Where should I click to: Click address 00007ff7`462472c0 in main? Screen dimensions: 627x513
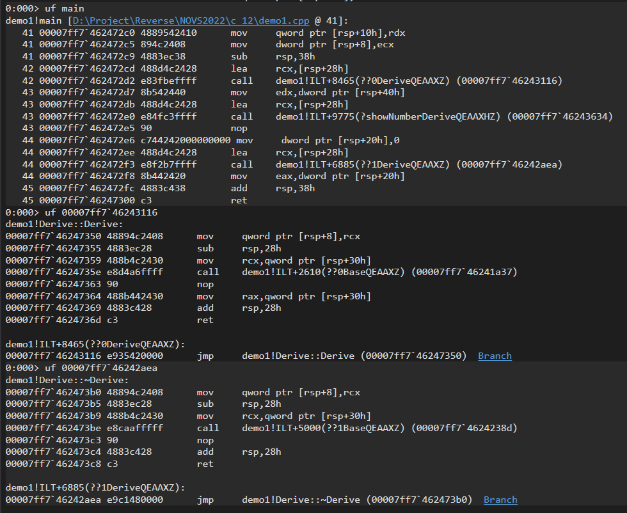click(87, 33)
